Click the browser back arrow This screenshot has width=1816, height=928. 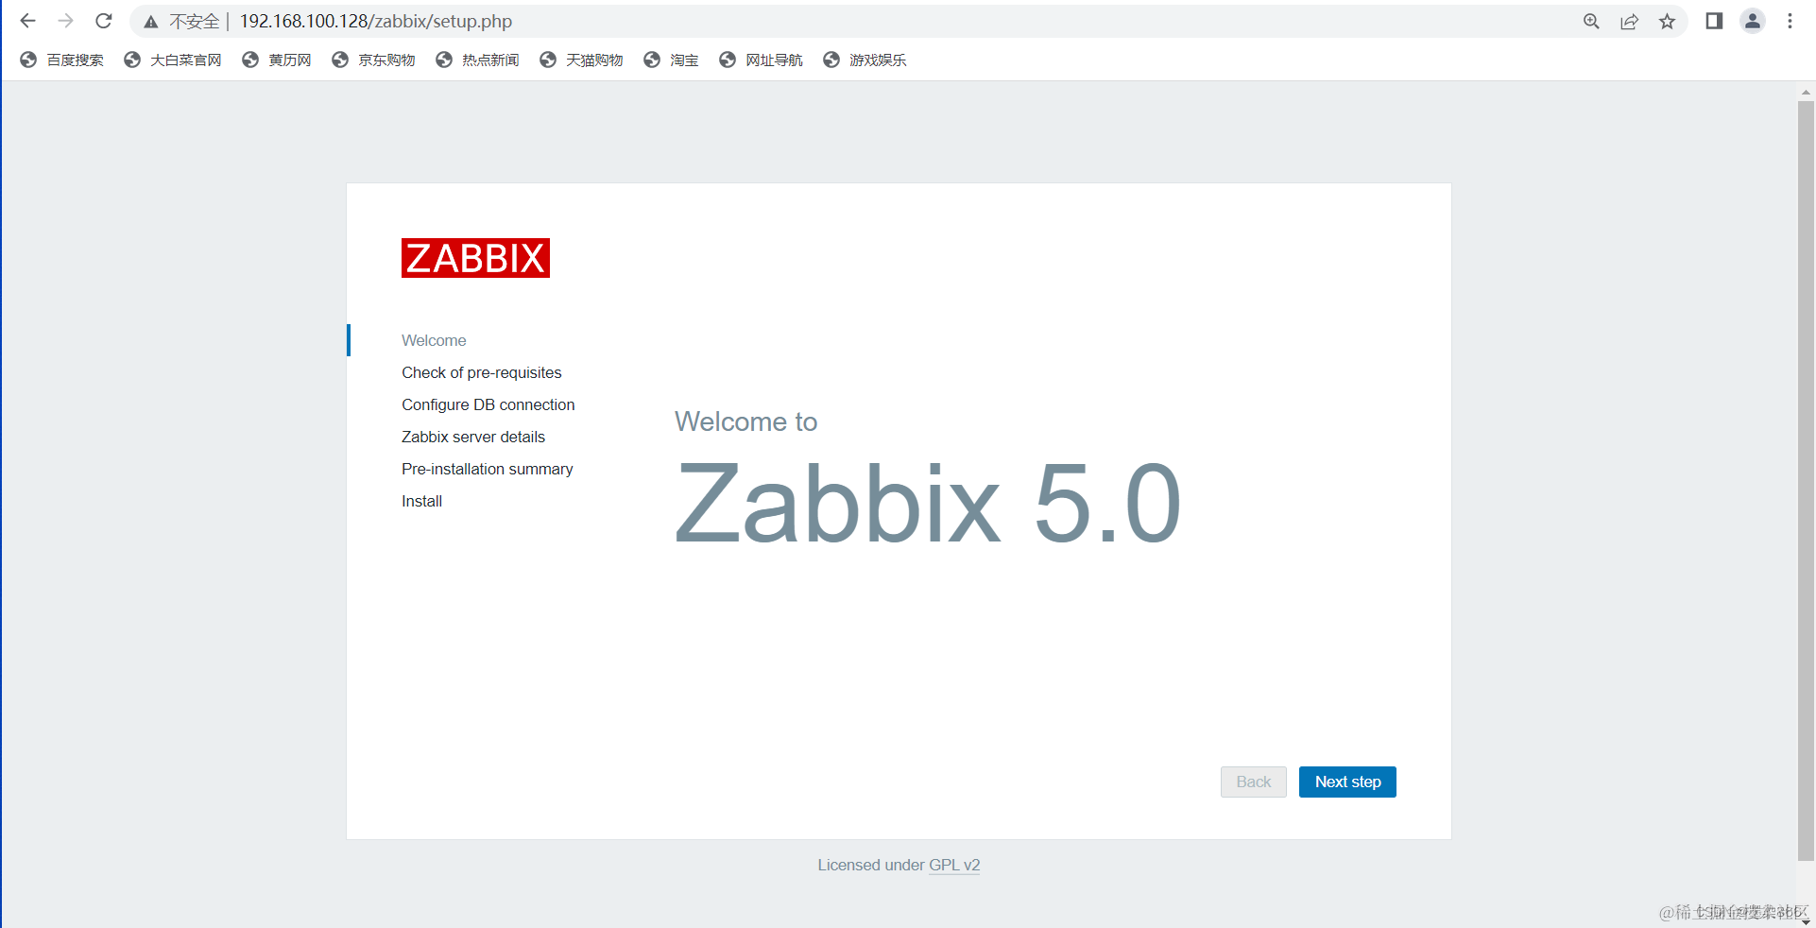click(x=27, y=21)
